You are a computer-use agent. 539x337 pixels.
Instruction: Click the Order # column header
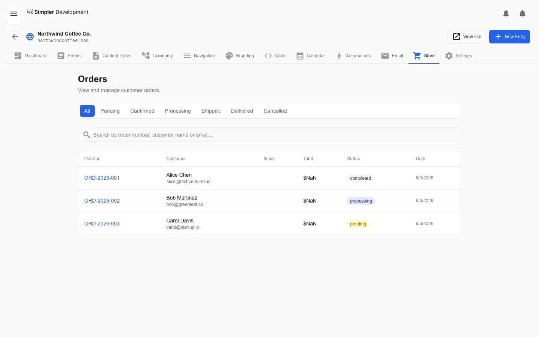point(92,159)
